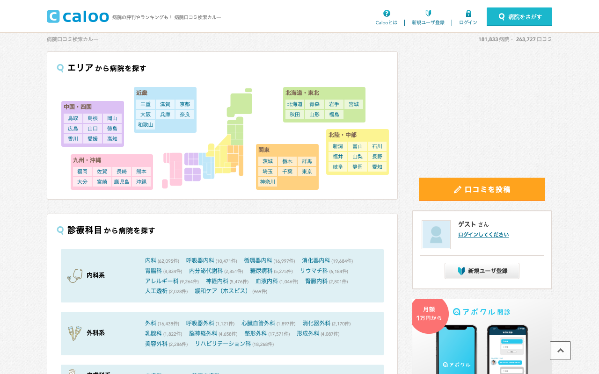Image resolution: width=599 pixels, height=374 pixels.
Task: Open the リハビリテーション科 link
Action: point(223,344)
